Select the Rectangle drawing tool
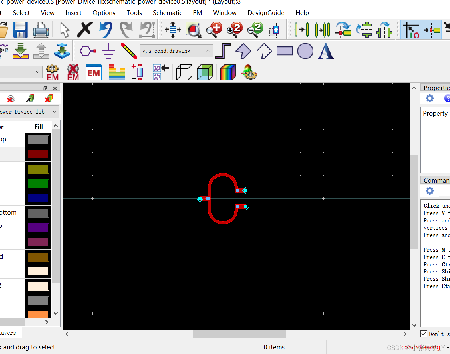This screenshot has width=450, height=354. [285, 51]
